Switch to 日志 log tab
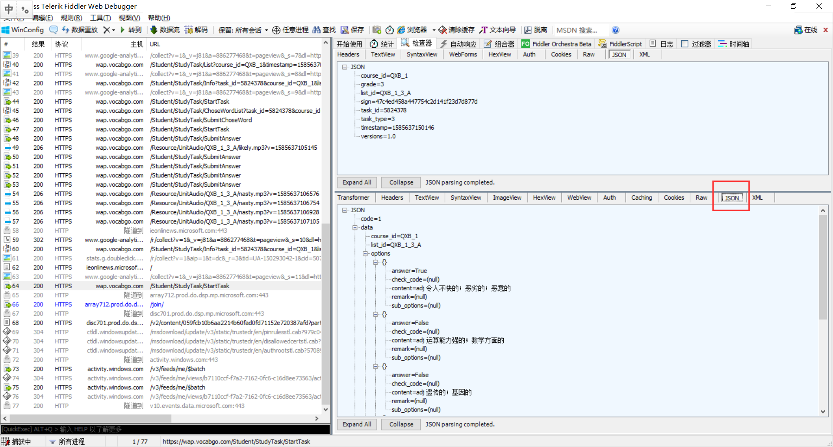Image resolution: width=833 pixels, height=447 pixels. [x=662, y=44]
